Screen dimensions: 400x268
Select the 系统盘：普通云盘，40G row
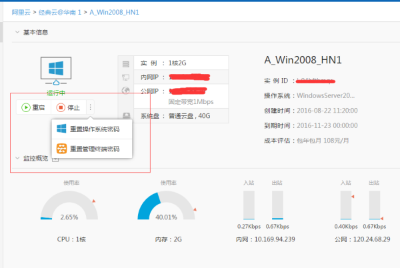coord(181,116)
